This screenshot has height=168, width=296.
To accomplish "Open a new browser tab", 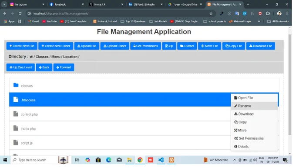I will tap(248, 4).
